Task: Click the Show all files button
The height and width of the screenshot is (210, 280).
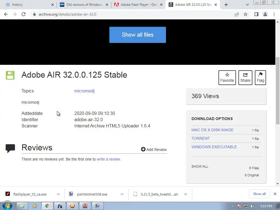Action: [138, 35]
